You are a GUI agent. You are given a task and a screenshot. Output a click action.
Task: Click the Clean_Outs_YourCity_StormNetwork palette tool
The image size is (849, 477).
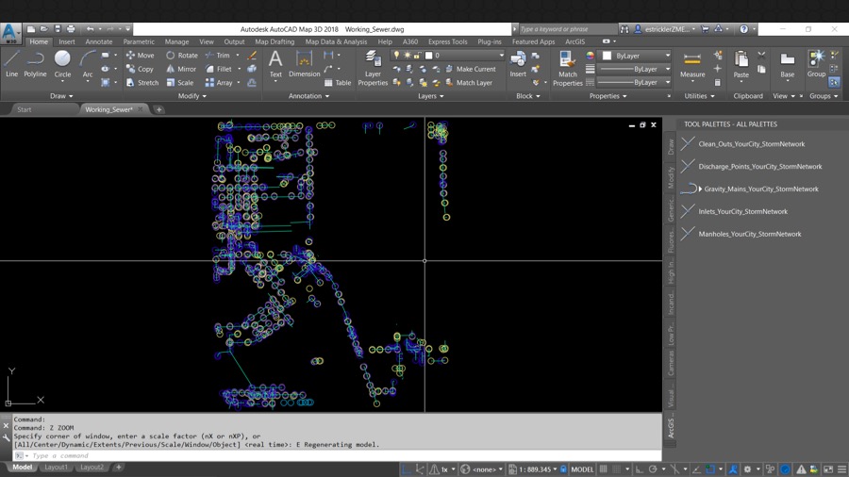coord(751,144)
